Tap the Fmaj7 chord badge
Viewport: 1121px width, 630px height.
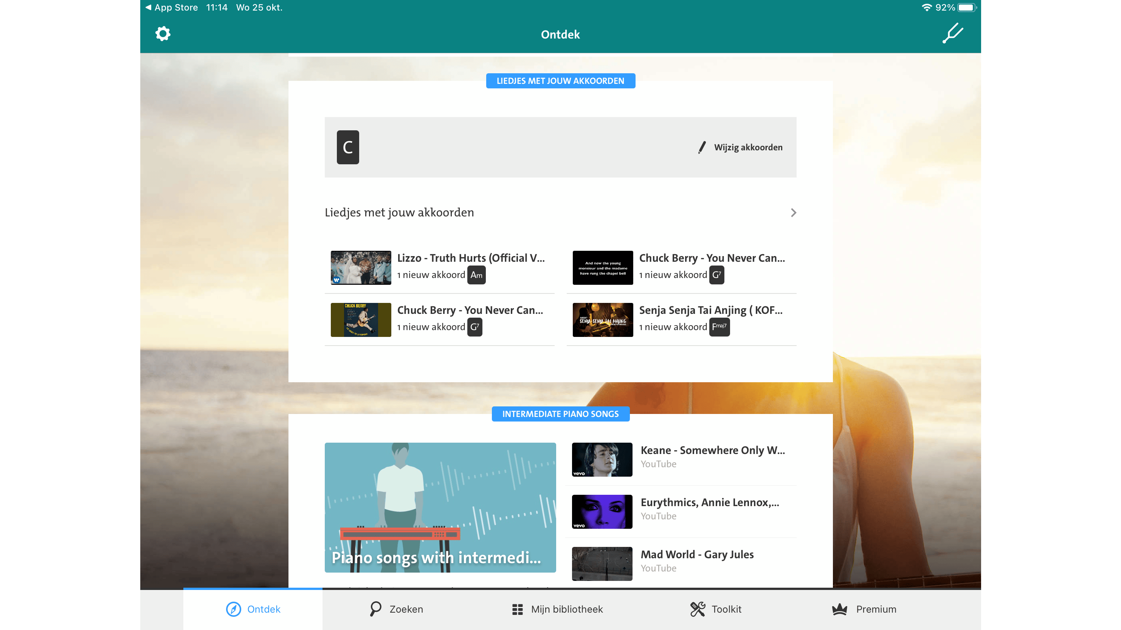point(719,327)
